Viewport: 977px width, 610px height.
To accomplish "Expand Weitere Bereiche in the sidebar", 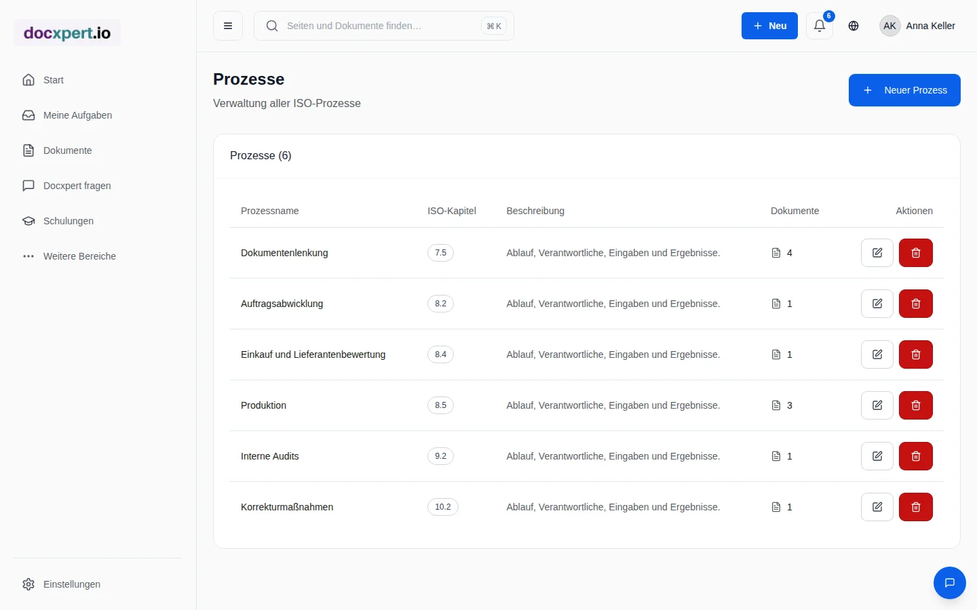I will point(98,256).
